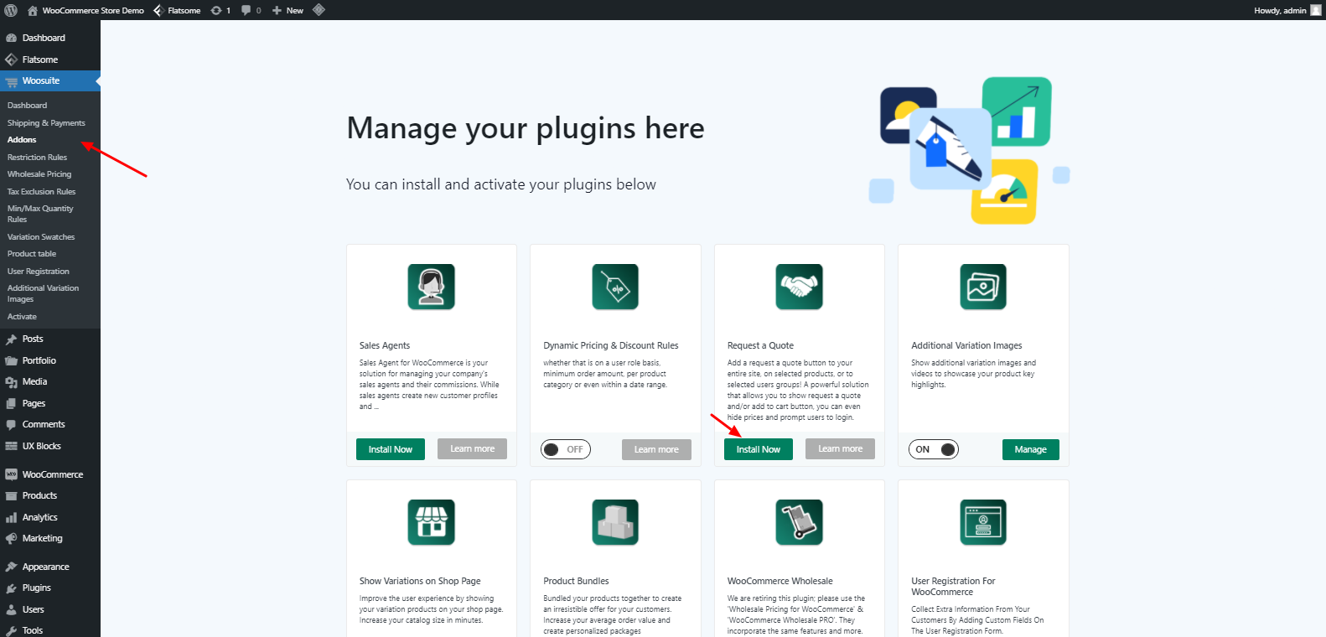The height and width of the screenshot is (637, 1326).
Task: Open User Registration submenu item
Action: pos(39,272)
